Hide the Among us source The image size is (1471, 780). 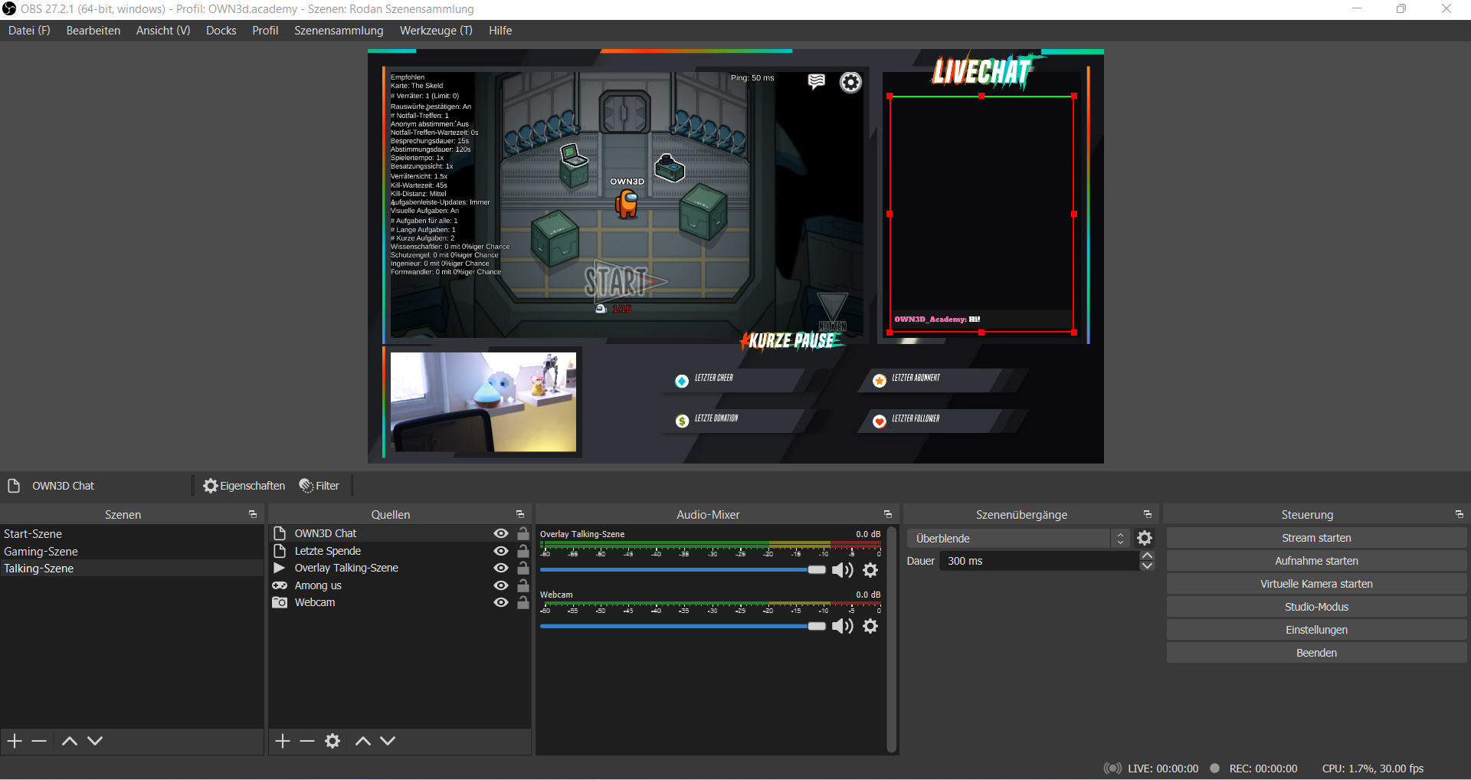(x=500, y=585)
